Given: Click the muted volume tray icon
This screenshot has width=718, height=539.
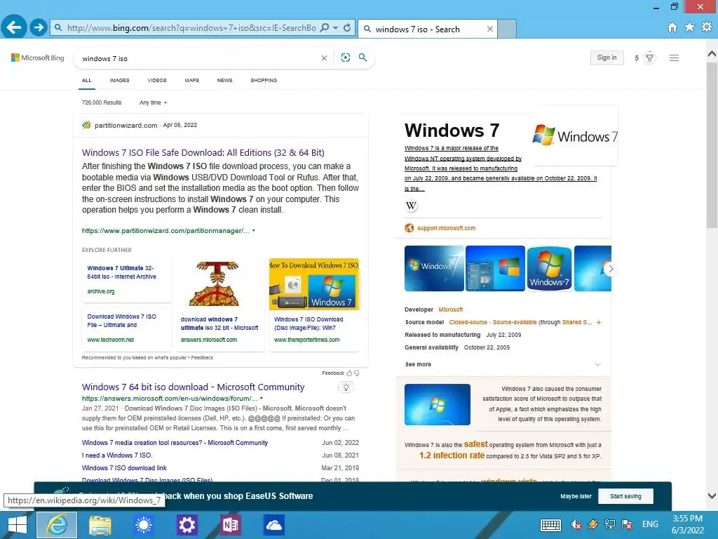Looking at the screenshot, I should 576,524.
